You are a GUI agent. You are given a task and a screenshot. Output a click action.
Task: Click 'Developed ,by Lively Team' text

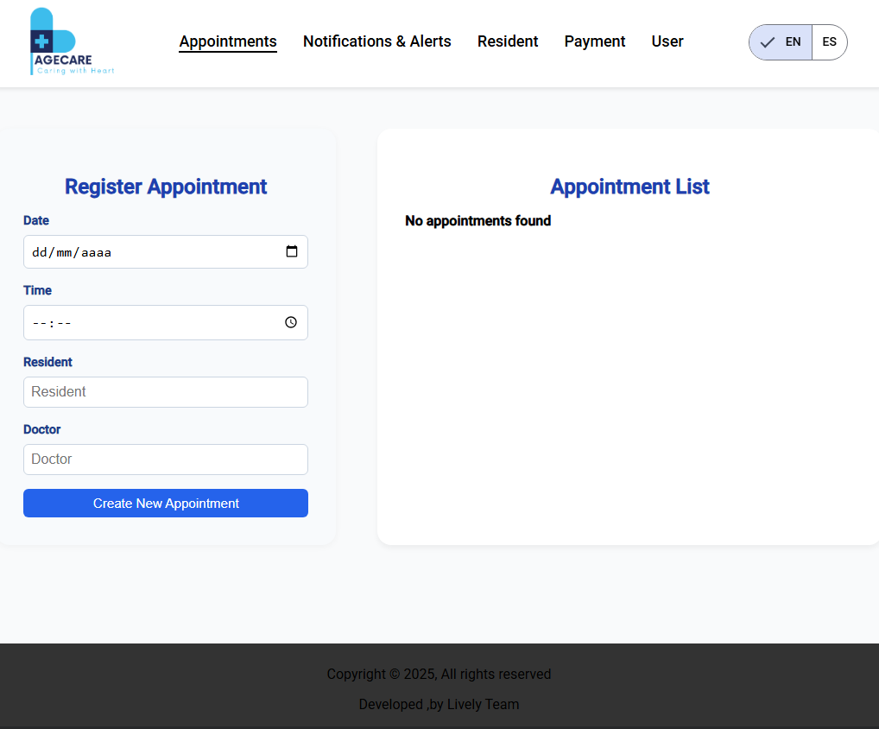pyautogui.click(x=439, y=704)
